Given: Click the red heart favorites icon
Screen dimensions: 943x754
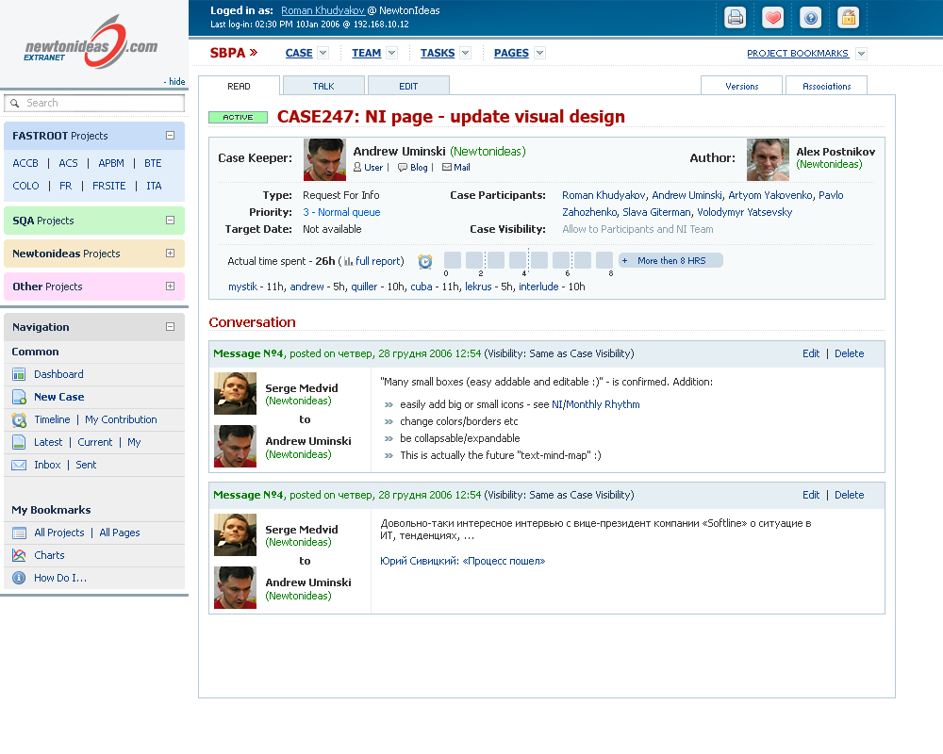Looking at the screenshot, I should [x=773, y=18].
